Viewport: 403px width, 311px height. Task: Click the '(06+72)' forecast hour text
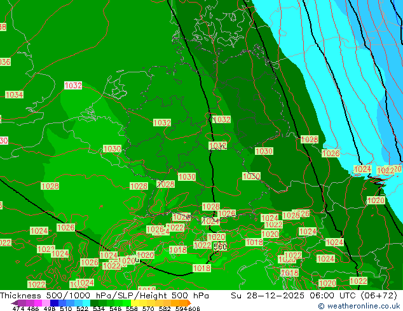coord(379,296)
